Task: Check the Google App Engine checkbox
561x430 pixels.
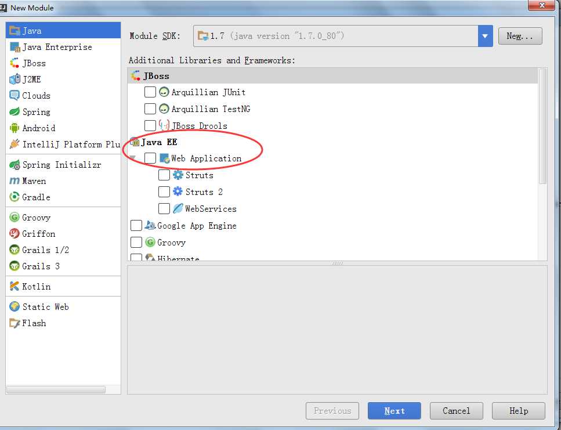Action: tap(136, 225)
